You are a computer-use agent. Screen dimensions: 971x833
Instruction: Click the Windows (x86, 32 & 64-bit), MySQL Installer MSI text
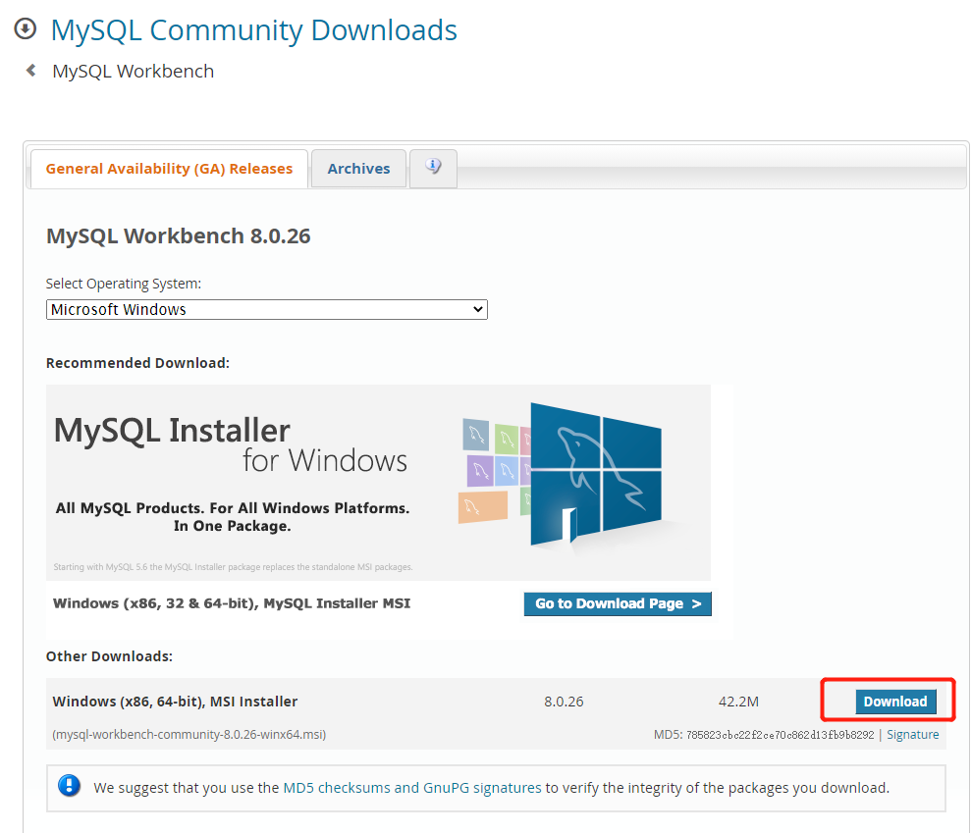point(232,603)
